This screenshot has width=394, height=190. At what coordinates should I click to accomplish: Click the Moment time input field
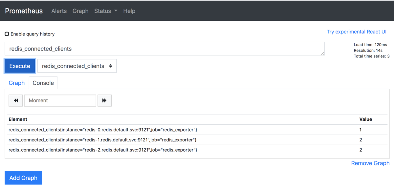point(60,100)
